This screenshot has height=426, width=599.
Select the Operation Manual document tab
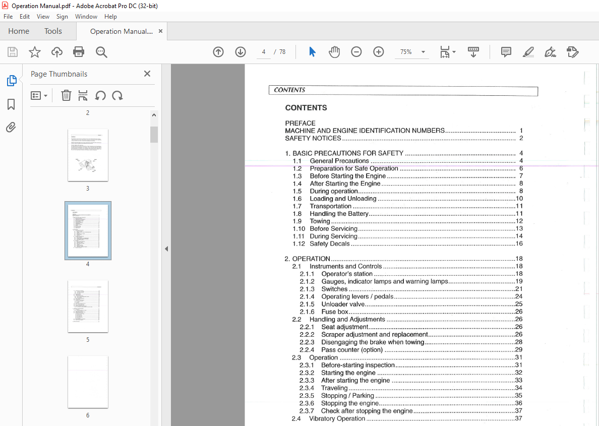click(x=122, y=31)
